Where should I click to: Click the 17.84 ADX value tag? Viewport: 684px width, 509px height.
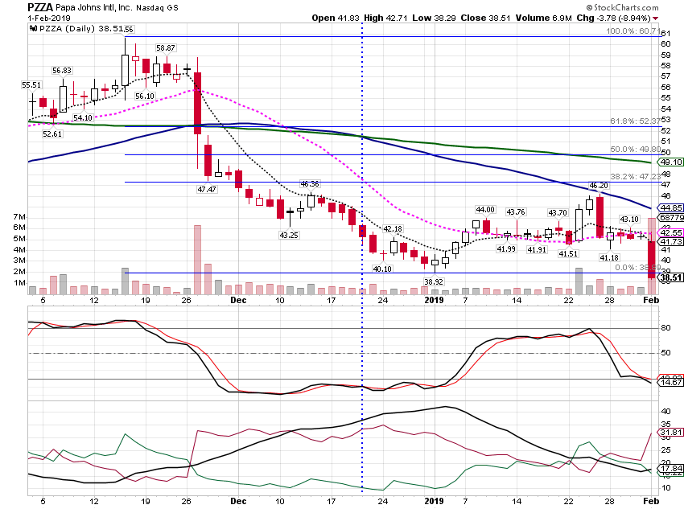click(x=670, y=469)
